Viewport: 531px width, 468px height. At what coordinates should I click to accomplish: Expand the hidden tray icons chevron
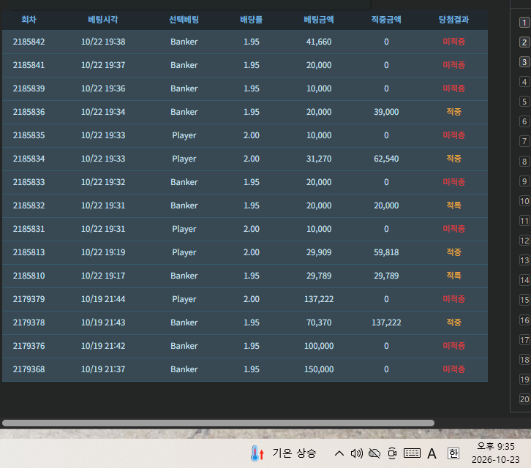pos(339,453)
